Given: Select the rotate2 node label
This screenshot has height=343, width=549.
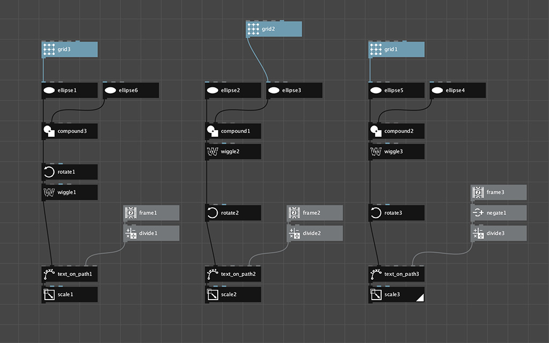Looking at the screenshot, I should click(229, 213).
